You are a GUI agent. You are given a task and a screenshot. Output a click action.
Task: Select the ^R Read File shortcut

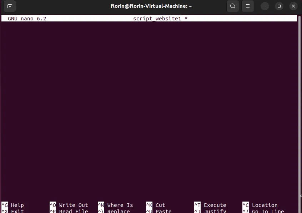click(x=69, y=211)
